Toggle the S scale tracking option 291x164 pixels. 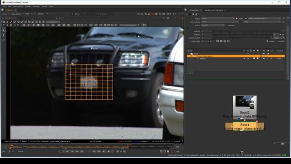(x=7, y=25)
